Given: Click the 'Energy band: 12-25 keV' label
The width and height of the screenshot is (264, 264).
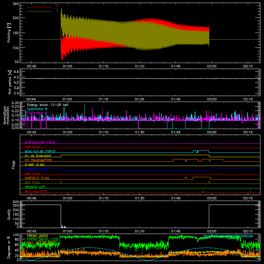Looking at the screenshot, I should 48,105.
